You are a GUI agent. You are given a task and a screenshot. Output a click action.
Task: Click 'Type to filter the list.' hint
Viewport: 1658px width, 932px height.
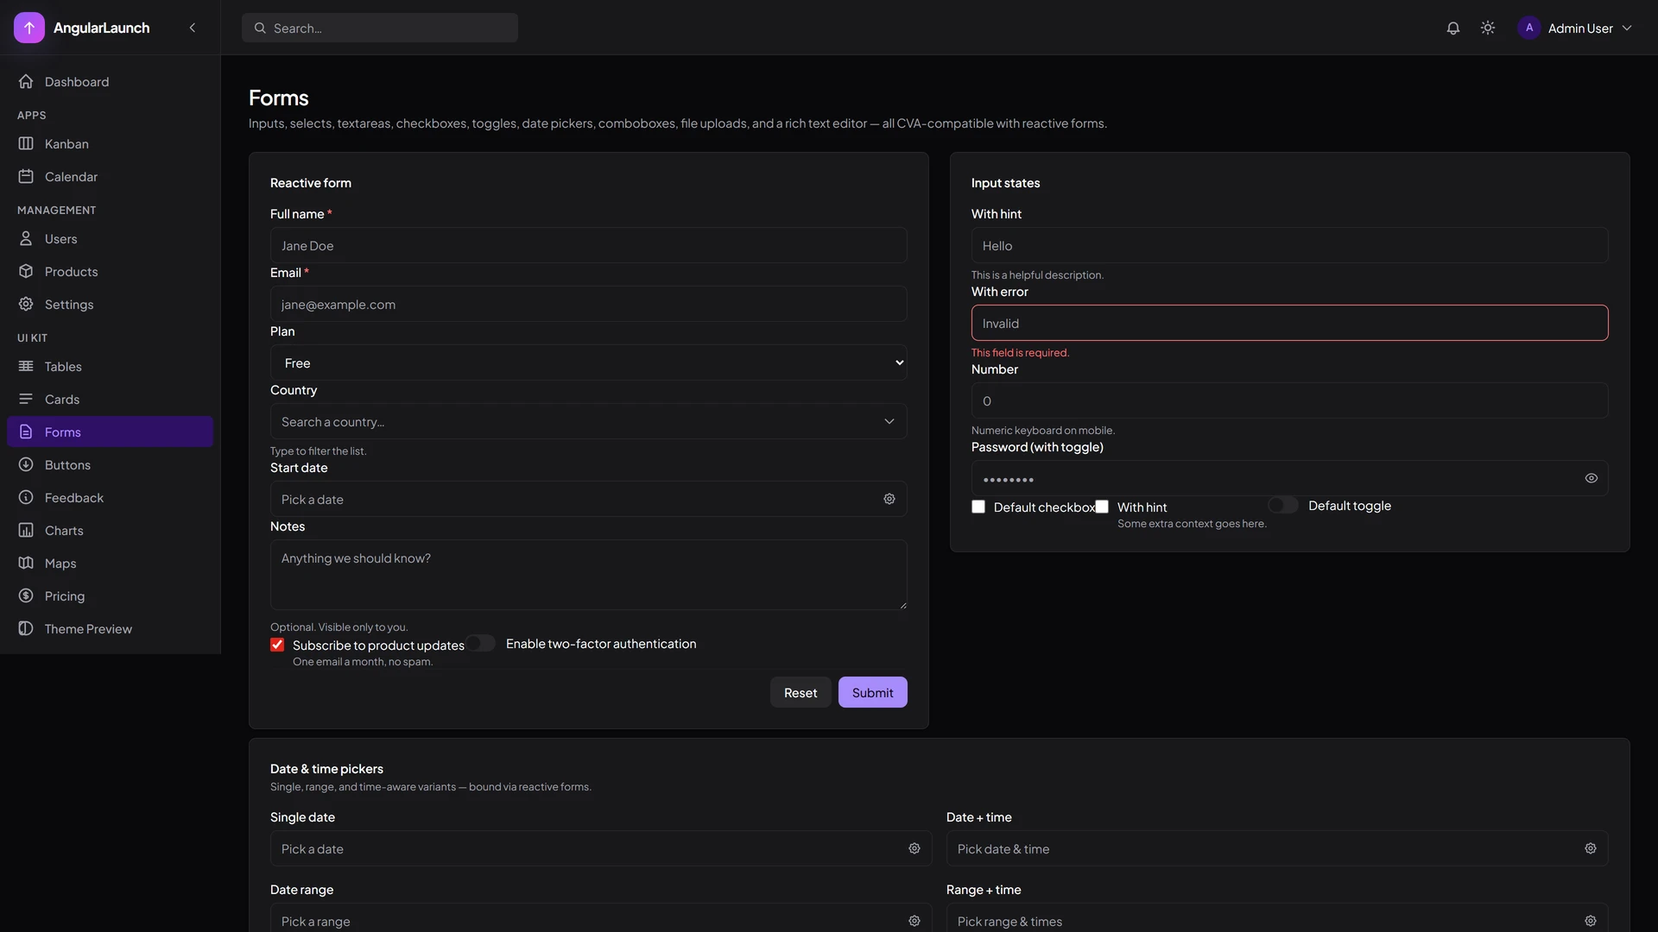click(x=318, y=450)
